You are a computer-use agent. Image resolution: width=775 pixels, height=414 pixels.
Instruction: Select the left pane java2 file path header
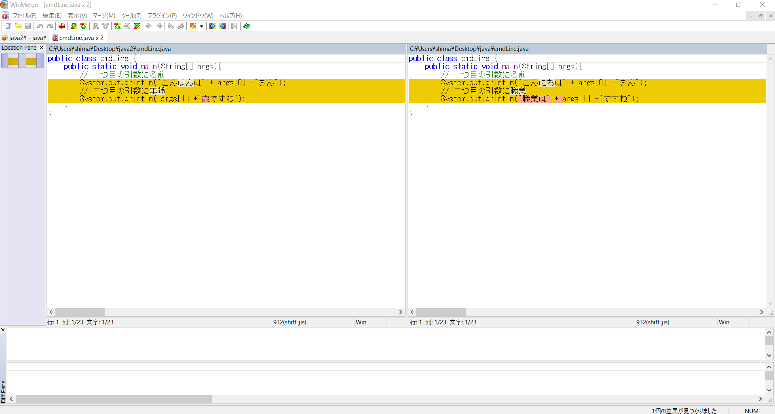226,49
